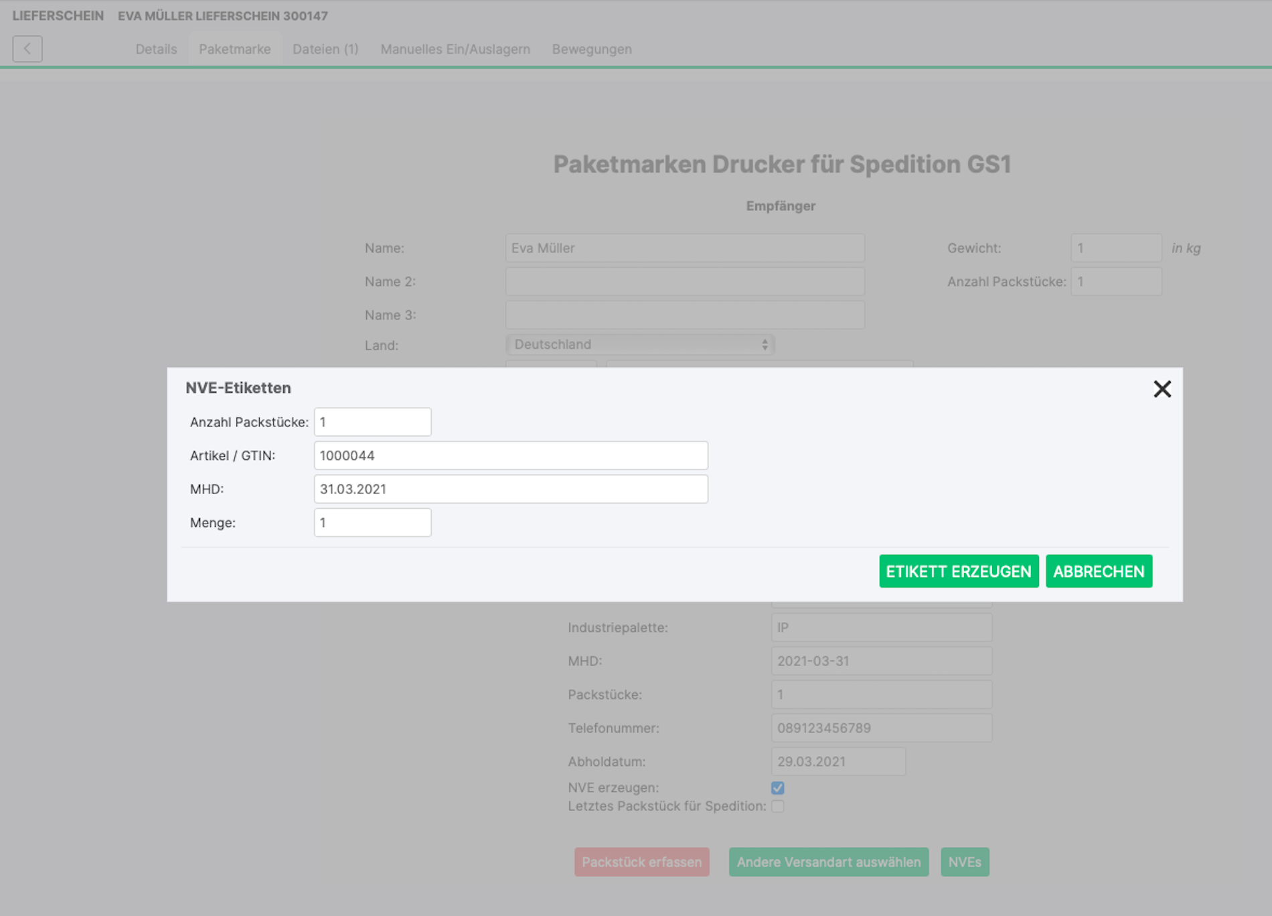The height and width of the screenshot is (916, 1272).
Task: Click ABBRECHEN to cancel the dialog
Action: (1098, 571)
